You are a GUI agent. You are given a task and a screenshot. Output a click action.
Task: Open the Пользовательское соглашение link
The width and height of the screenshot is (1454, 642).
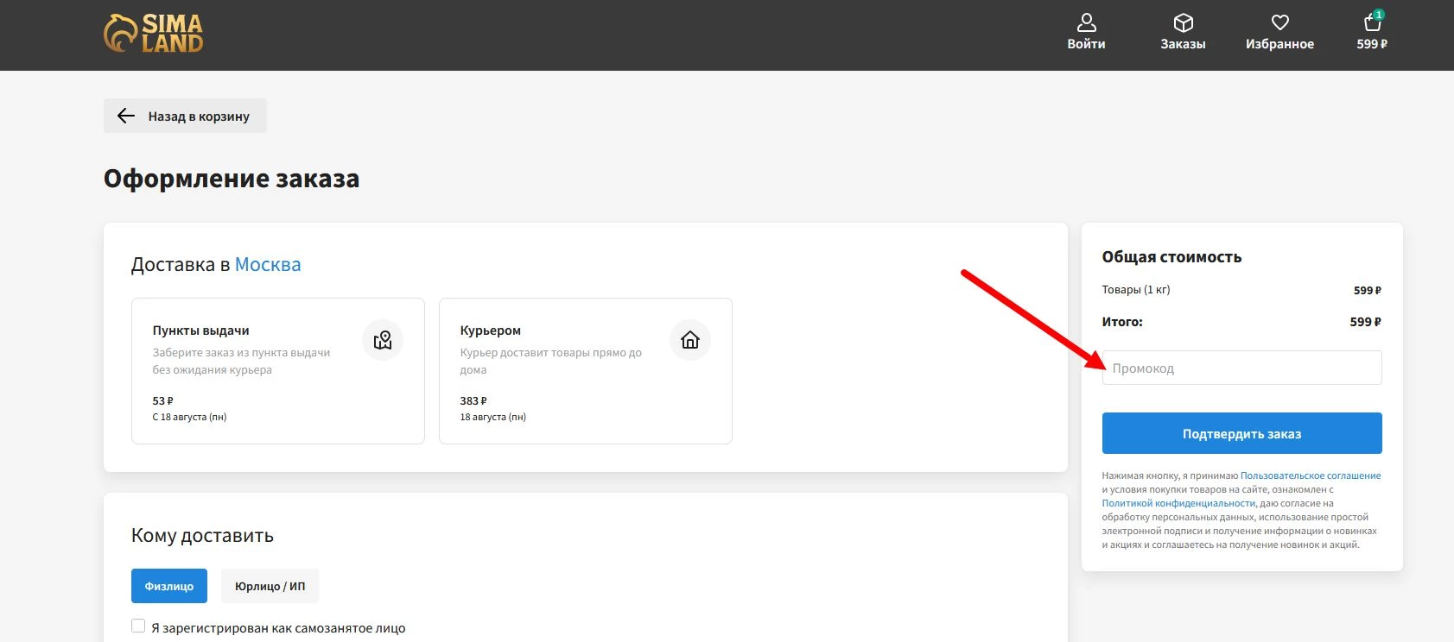coord(1310,475)
